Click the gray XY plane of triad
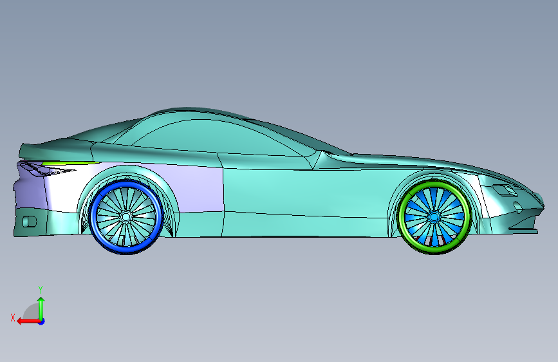Image resolution: width=558 pixels, height=362 pixels. [32, 312]
